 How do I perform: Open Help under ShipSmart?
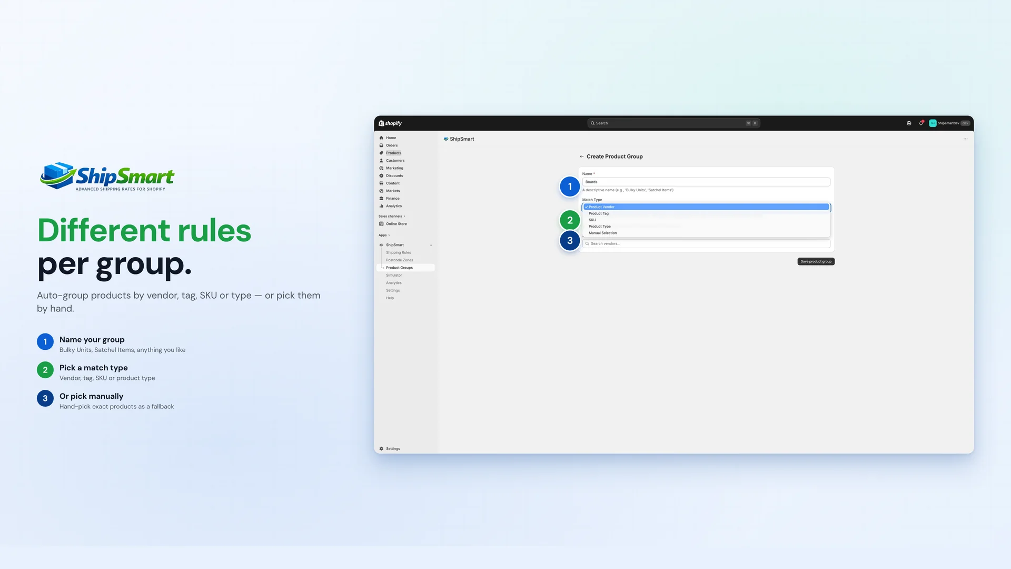click(x=390, y=298)
